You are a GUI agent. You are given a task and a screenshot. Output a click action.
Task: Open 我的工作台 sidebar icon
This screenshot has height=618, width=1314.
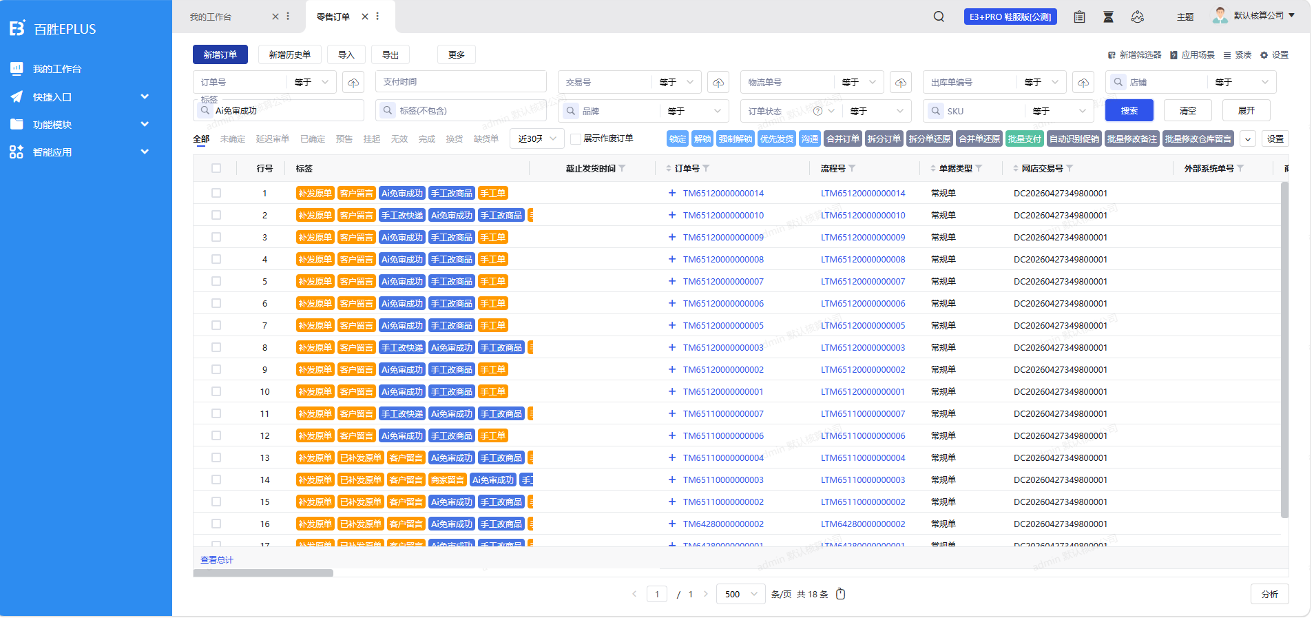pyautogui.click(x=17, y=68)
